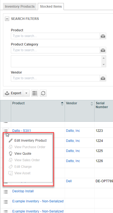
Task: Click the category list scroll down arrow
Action: [x=104, y=65]
